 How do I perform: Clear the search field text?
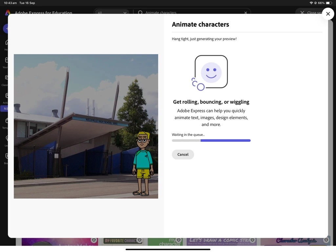(x=245, y=13)
